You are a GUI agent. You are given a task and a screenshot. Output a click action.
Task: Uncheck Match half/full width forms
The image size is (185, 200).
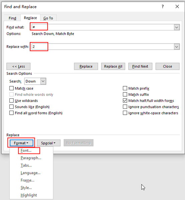(125, 101)
